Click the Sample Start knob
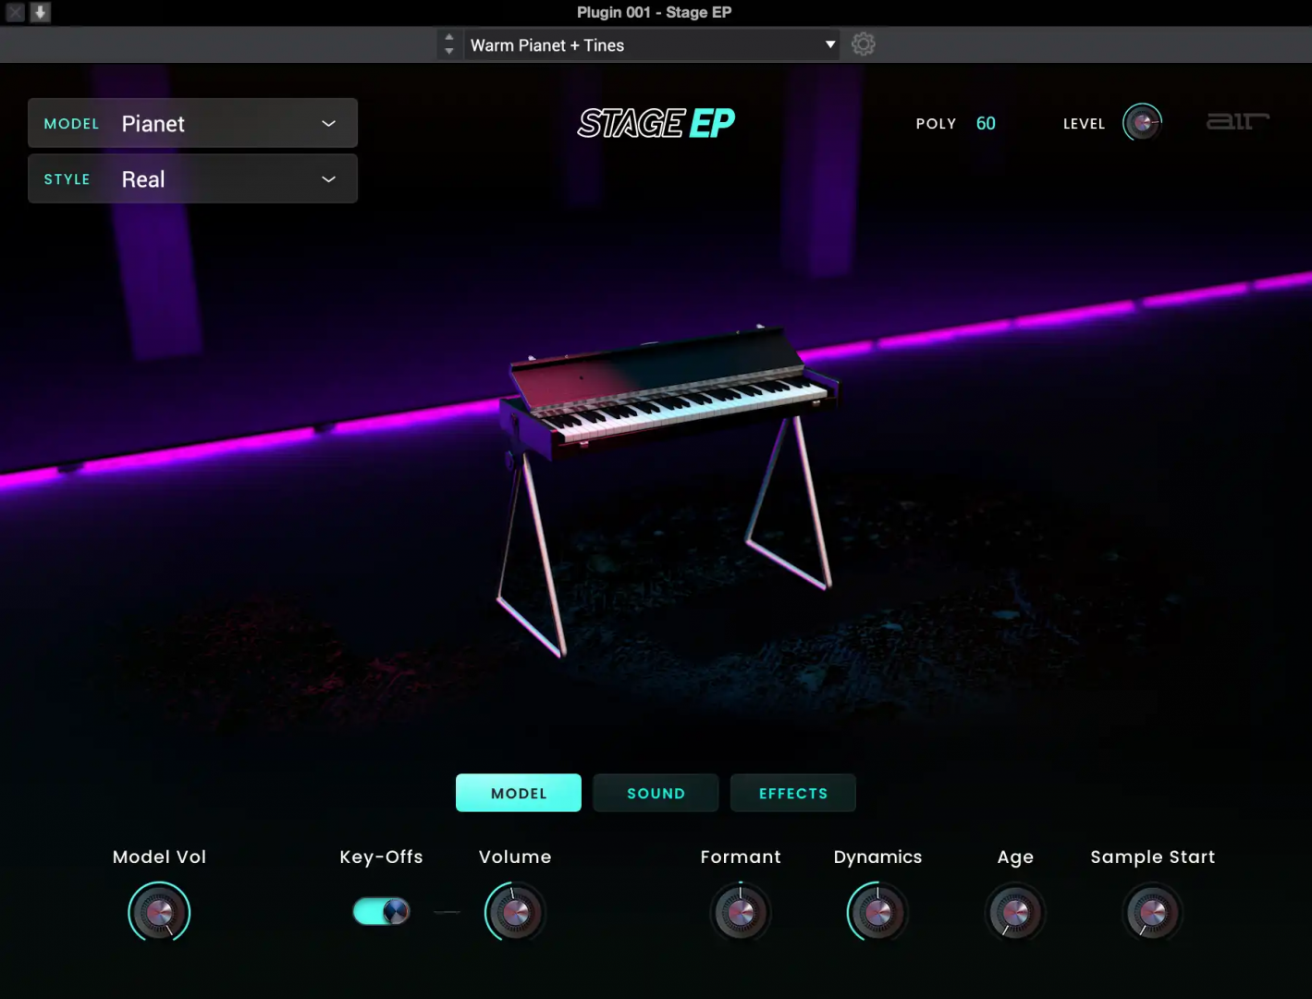Screen dimensions: 1312x999 [x=1152, y=913]
